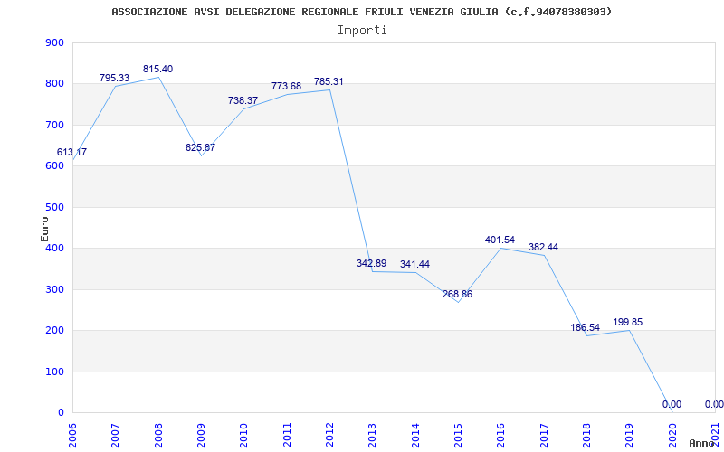Click the 2020 year label

click(672, 434)
